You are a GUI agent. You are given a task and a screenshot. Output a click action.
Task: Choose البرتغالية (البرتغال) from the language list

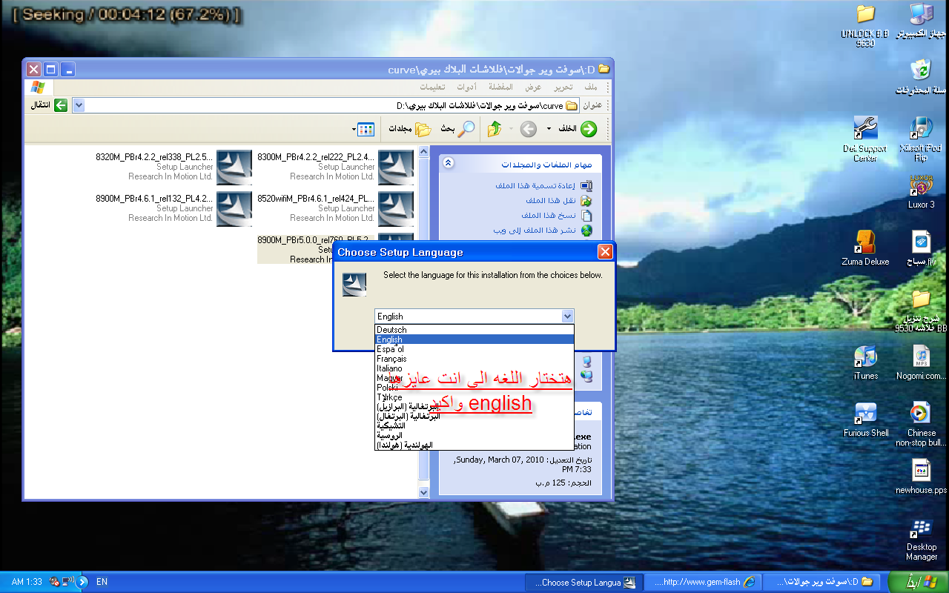474,417
